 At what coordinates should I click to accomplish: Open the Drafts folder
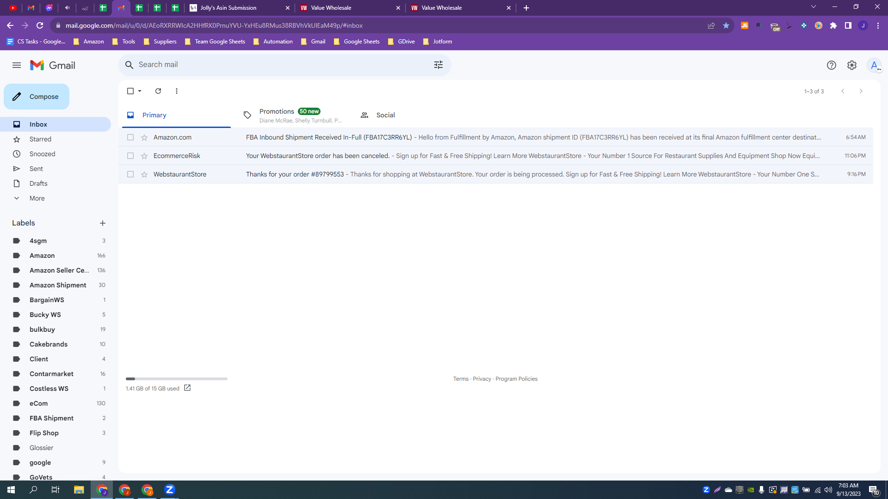coord(55,183)
